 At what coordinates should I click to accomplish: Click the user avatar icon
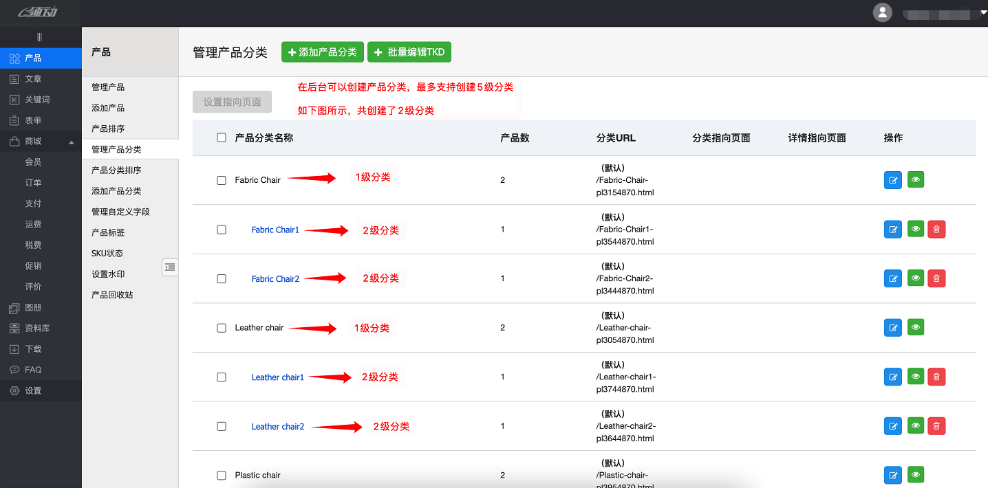pyautogui.click(x=882, y=13)
